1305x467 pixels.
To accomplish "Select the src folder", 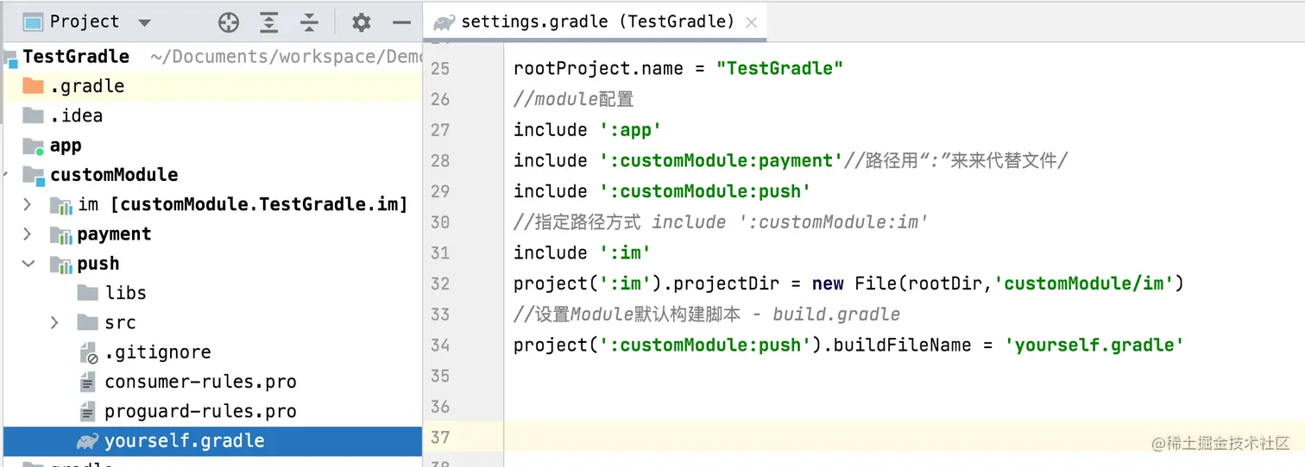I will coord(120,323).
